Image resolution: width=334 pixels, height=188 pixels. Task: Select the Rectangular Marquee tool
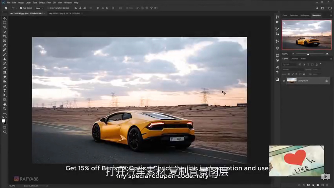pos(4,23)
